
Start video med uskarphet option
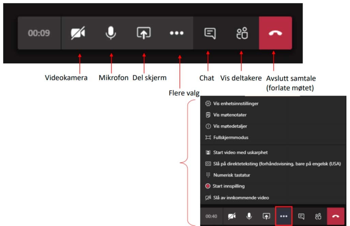click(x=240, y=152)
